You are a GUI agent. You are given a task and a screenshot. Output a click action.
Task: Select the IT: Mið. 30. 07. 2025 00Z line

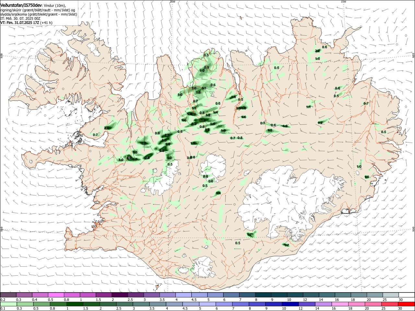[20, 18]
